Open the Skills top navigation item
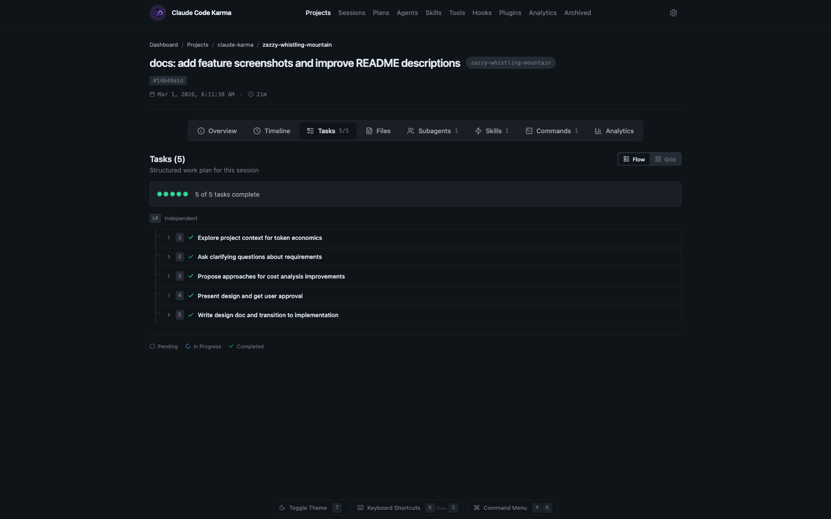 point(433,13)
